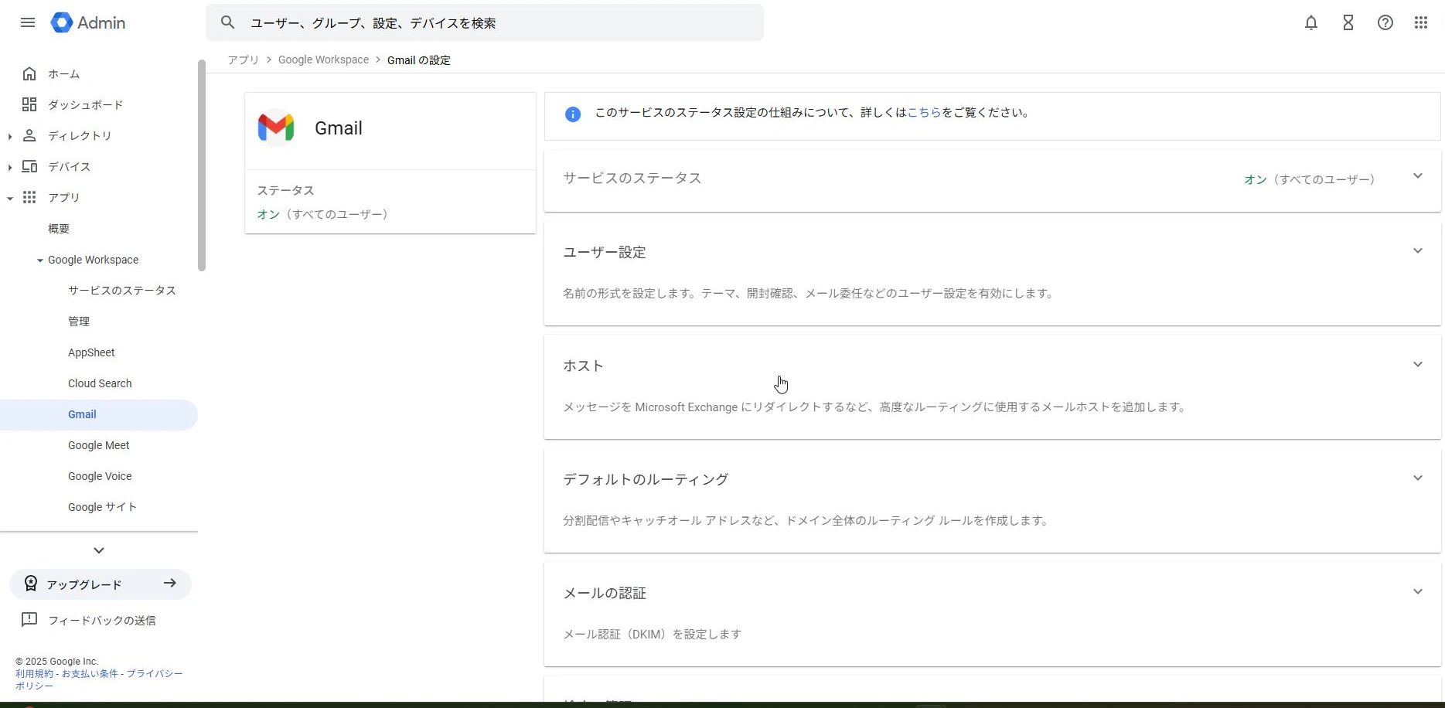The height and width of the screenshot is (708, 1445).
Task: Collapse Google Workspace in the sidebar
Action: [39, 260]
